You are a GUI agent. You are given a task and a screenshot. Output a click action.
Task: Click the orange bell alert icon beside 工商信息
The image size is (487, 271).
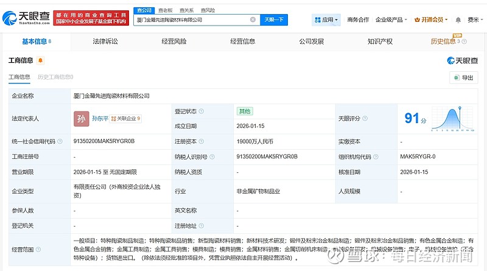coord(40,60)
